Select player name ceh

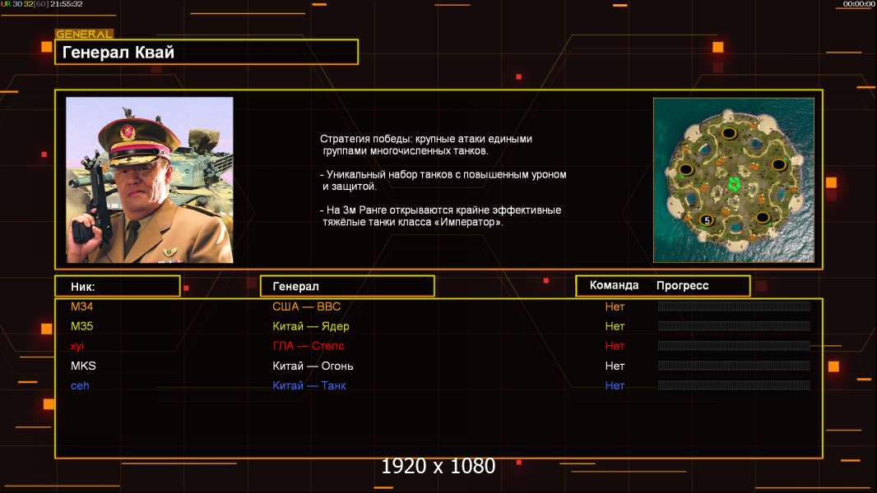tap(80, 385)
